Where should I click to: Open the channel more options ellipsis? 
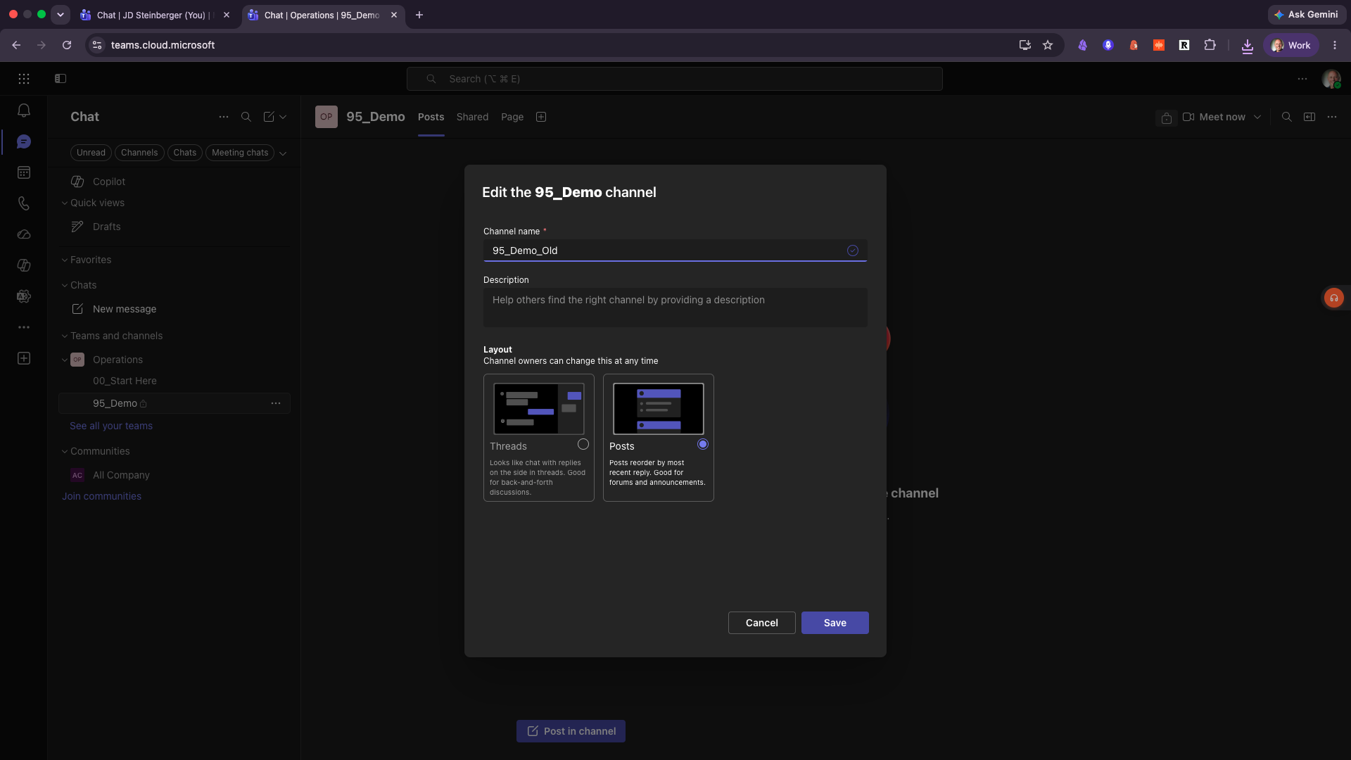1332,117
